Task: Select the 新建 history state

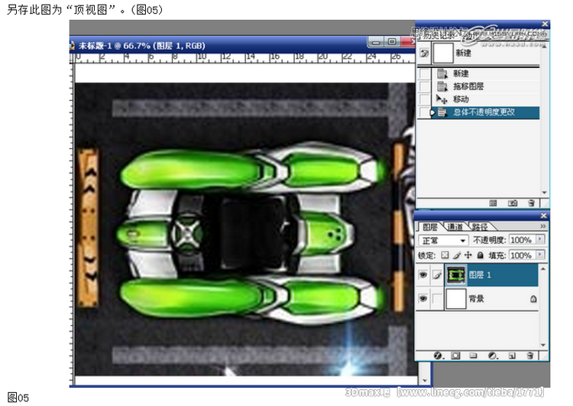Action: point(486,73)
